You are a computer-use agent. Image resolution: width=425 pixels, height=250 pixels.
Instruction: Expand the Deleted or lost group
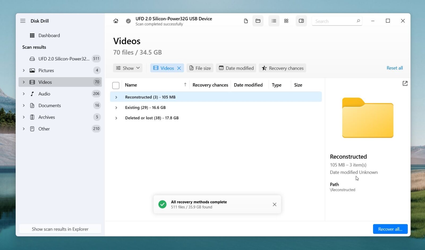116,118
